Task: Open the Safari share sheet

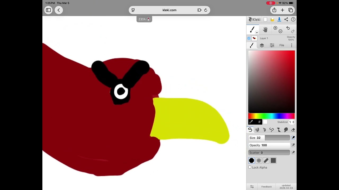Action: 274,10
